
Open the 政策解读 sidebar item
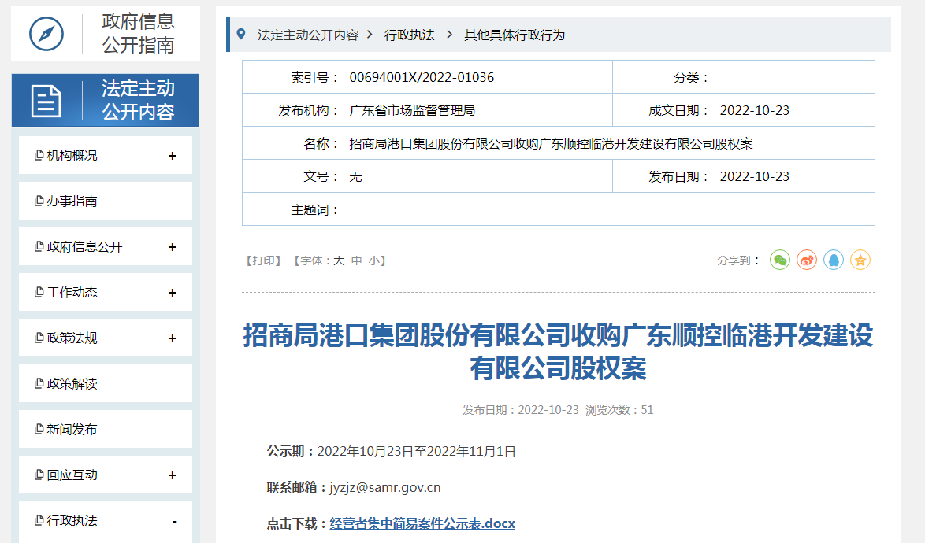coord(106,383)
